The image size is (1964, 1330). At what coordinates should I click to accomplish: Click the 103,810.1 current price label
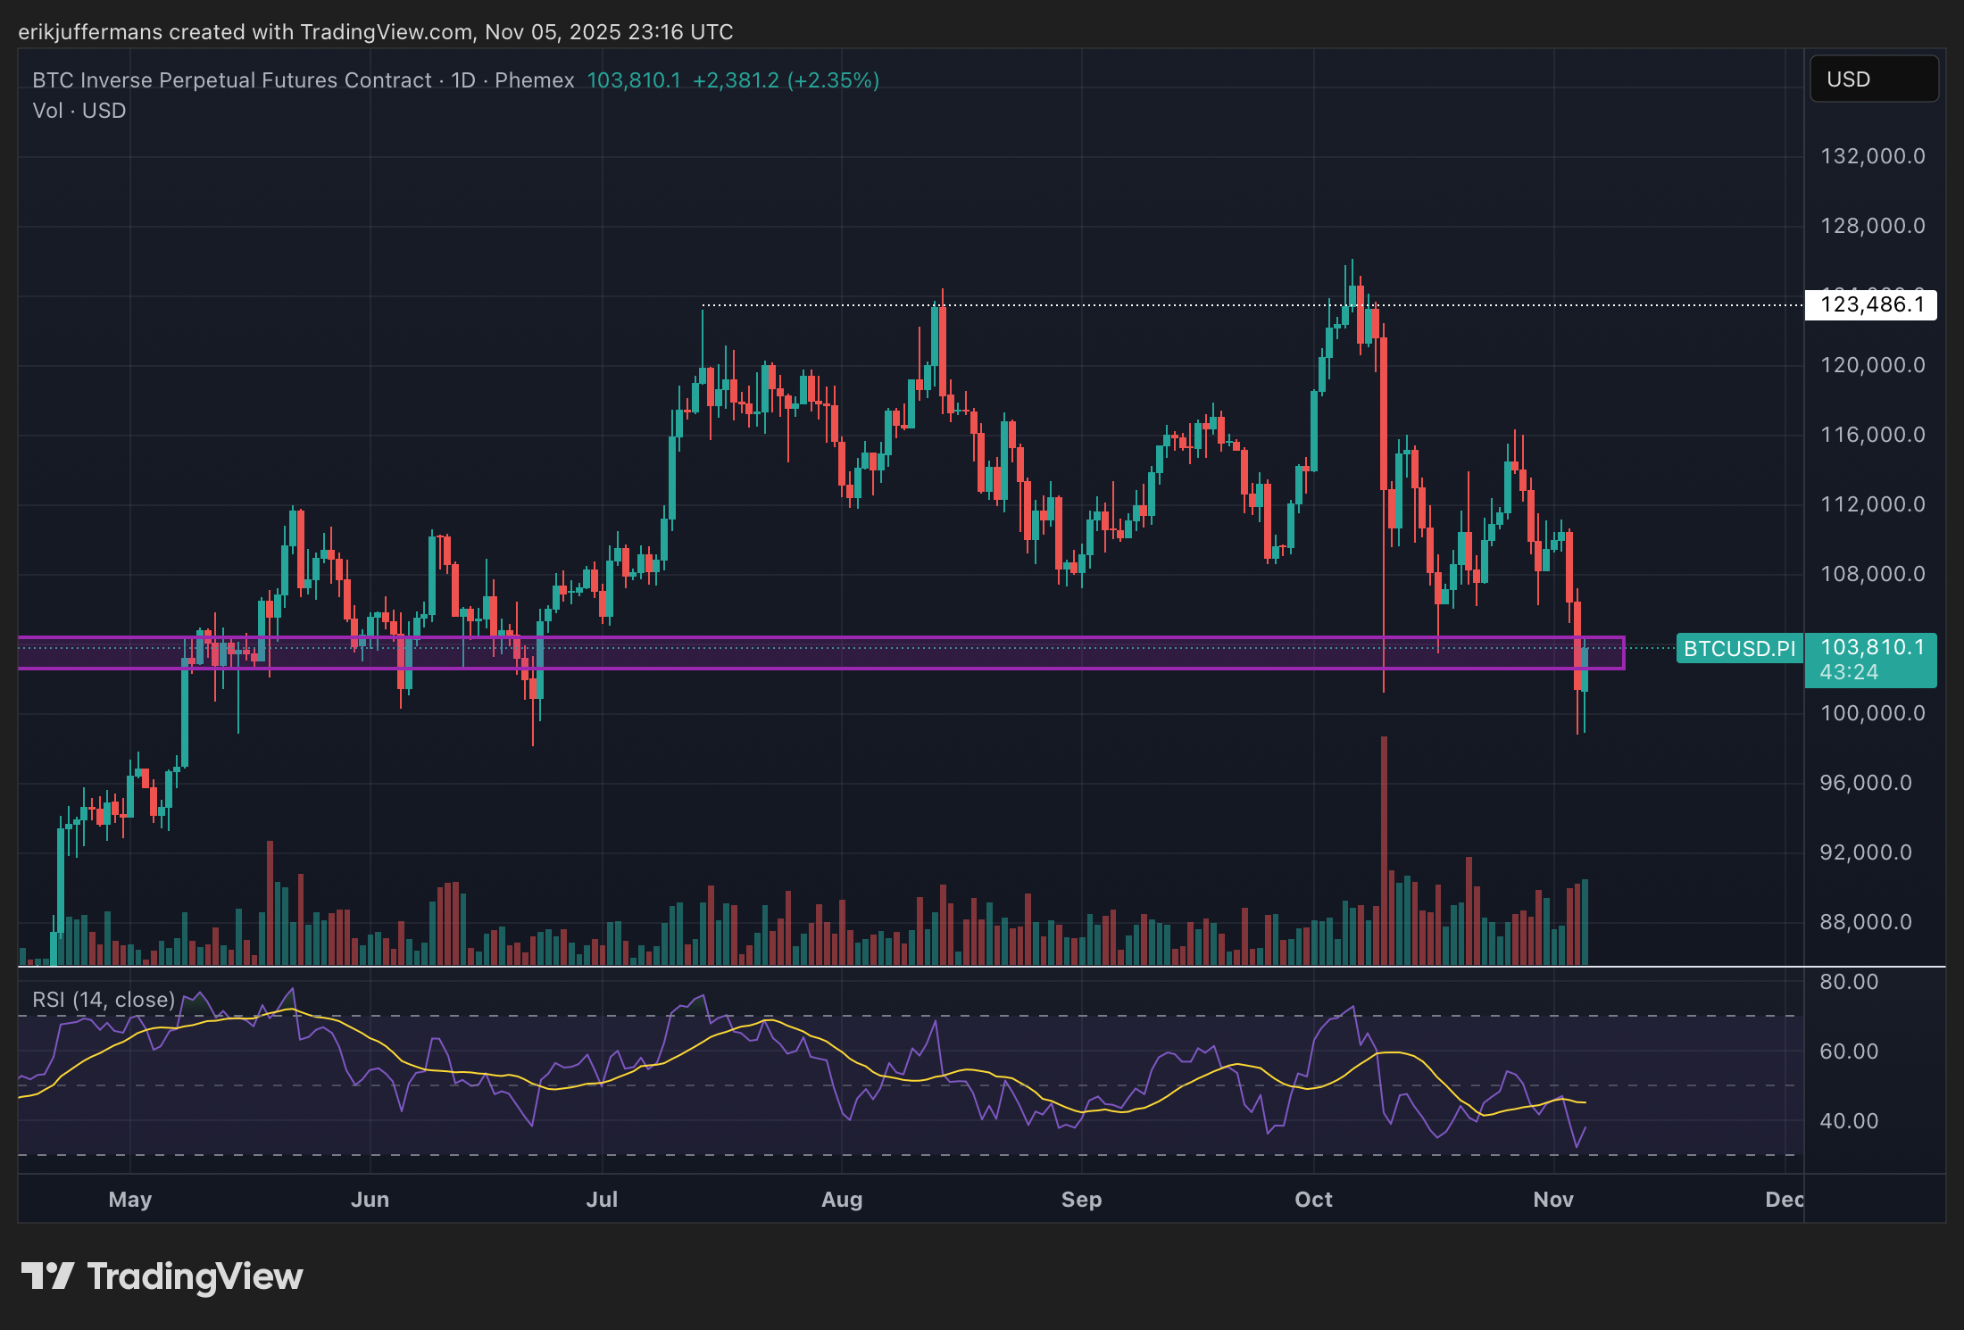point(1871,647)
